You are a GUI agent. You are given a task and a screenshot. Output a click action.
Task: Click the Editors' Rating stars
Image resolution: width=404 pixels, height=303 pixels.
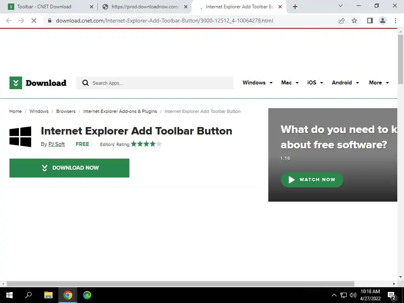[146, 144]
